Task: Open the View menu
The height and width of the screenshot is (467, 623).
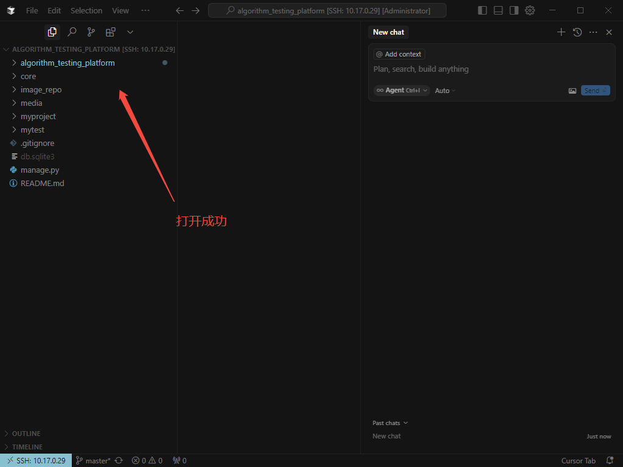Action: [x=120, y=11]
